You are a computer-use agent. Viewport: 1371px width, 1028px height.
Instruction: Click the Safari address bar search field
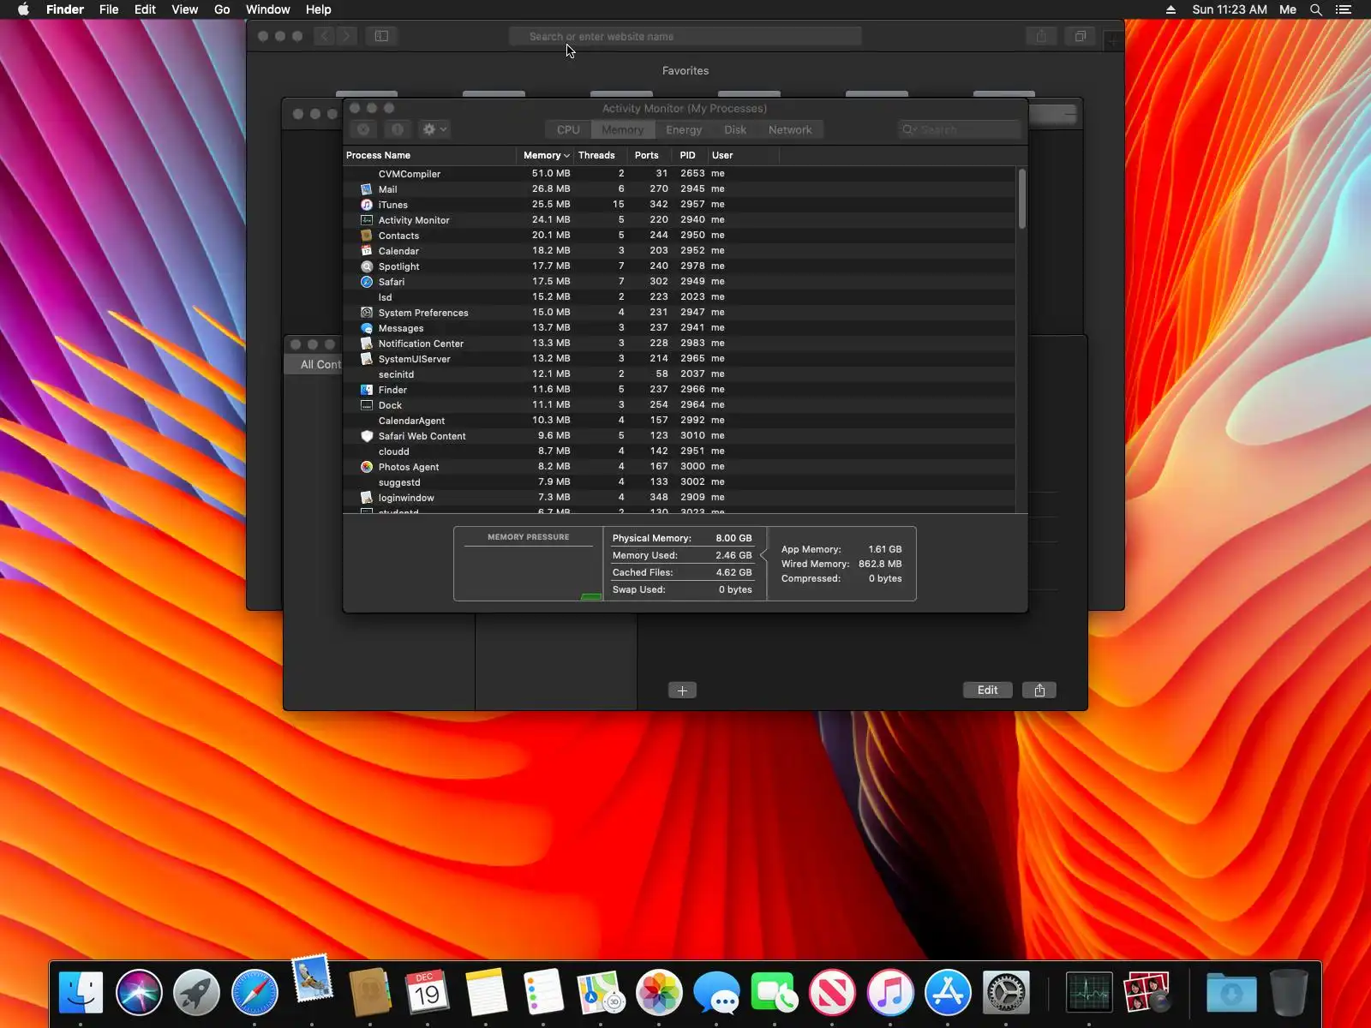(685, 36)
